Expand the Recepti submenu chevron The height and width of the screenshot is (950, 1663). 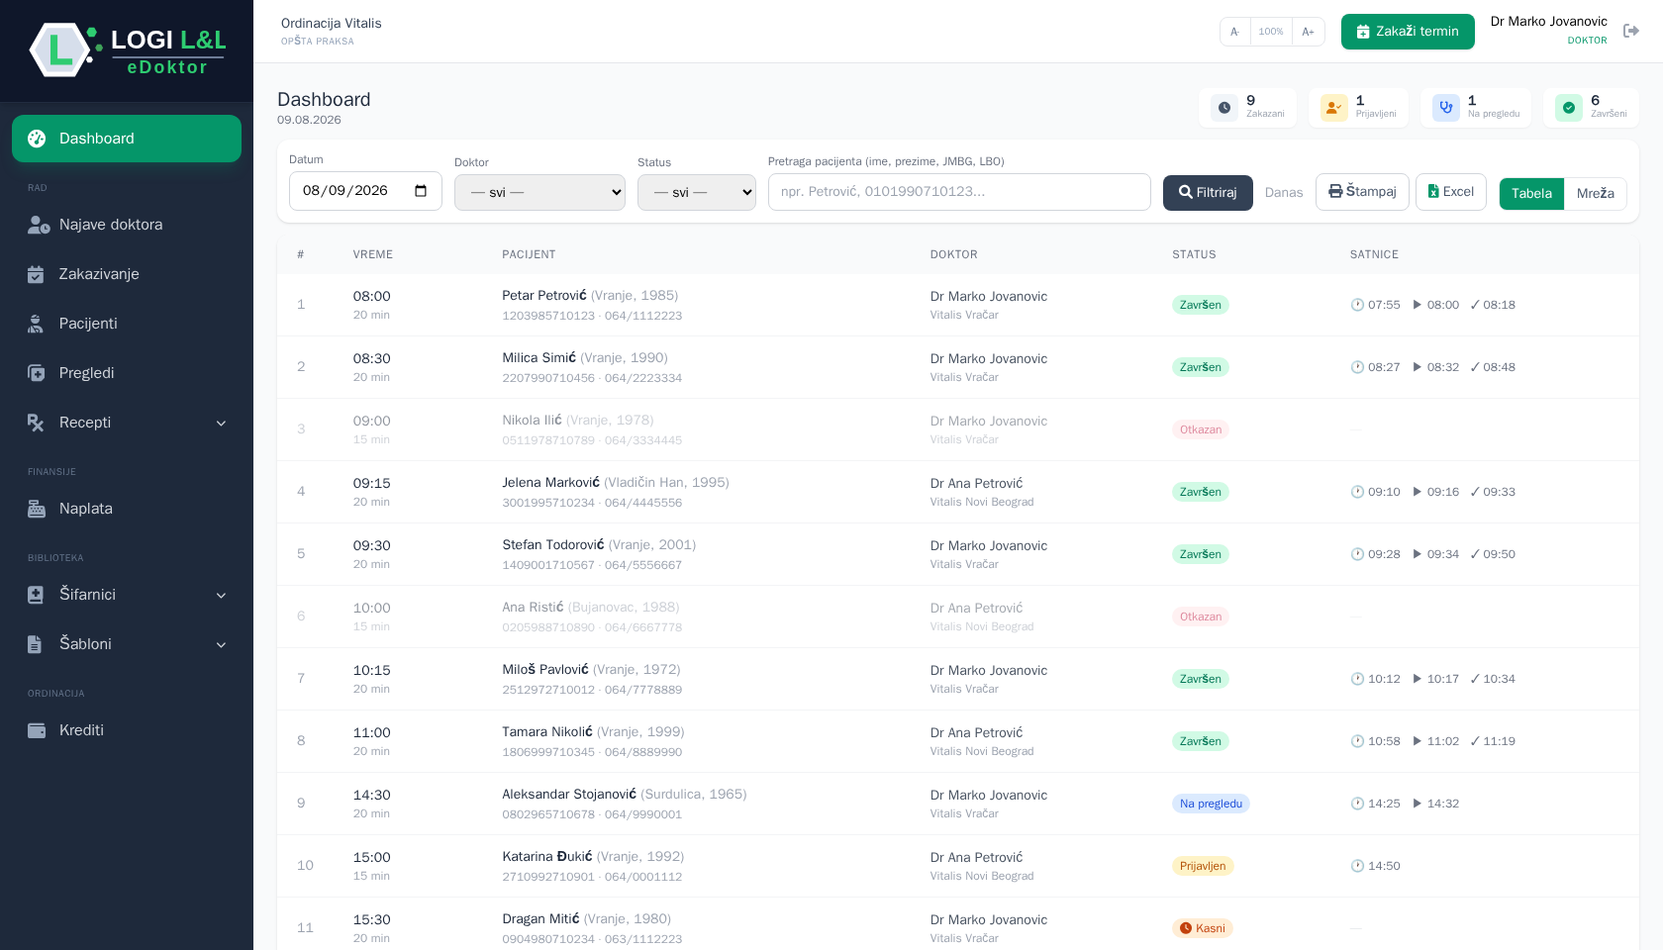(x=222, y=424)
